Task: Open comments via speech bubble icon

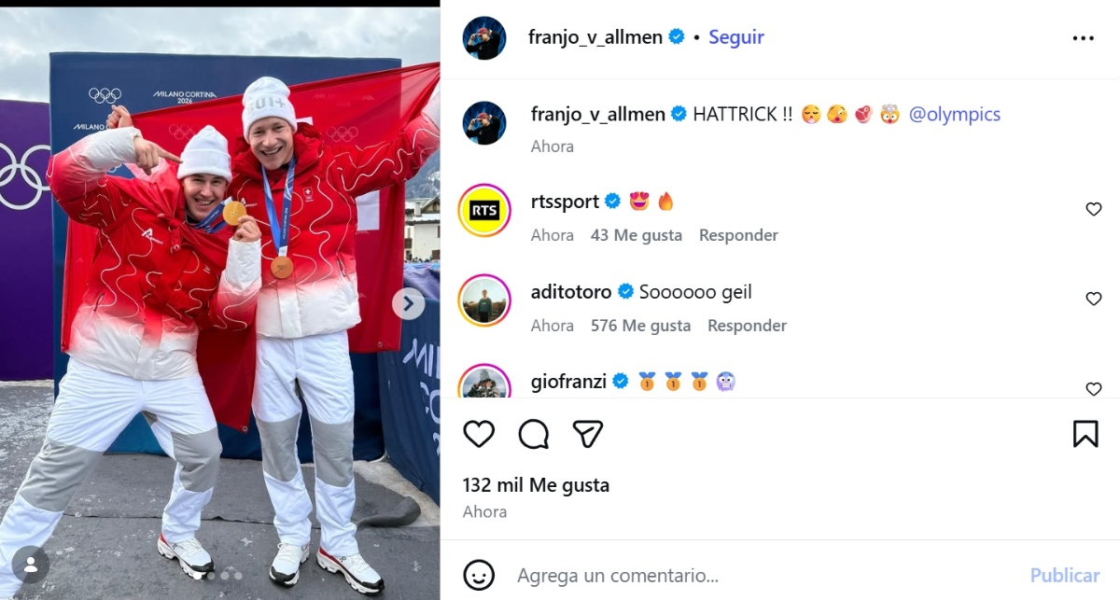Action: tap(534, 434)
